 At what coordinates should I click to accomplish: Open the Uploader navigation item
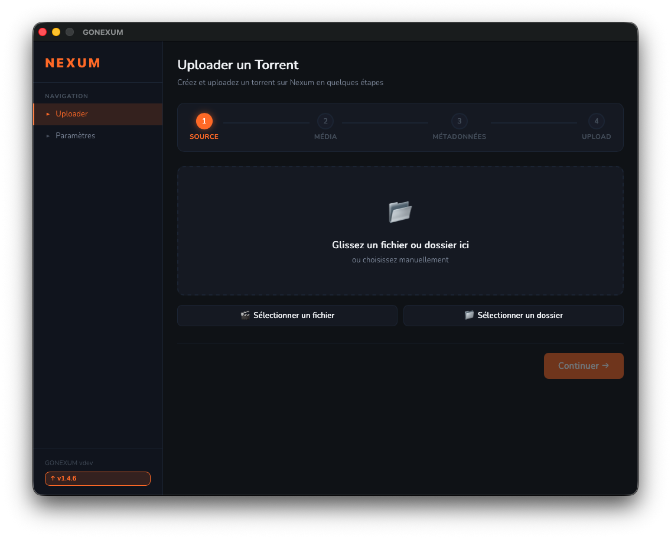click(98, 114)
